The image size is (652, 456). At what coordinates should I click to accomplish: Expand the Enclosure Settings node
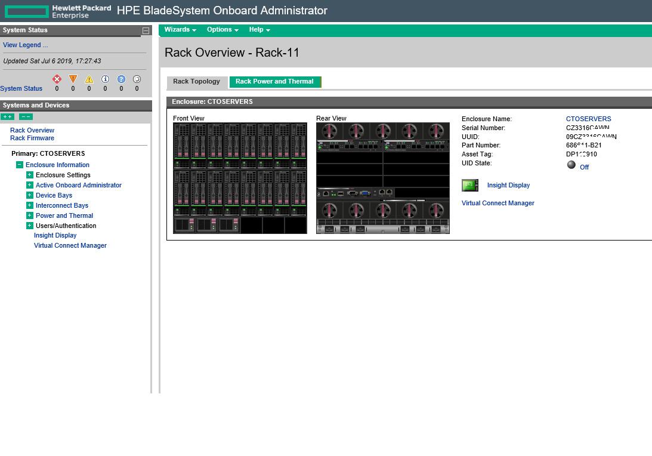click(29, 175)
